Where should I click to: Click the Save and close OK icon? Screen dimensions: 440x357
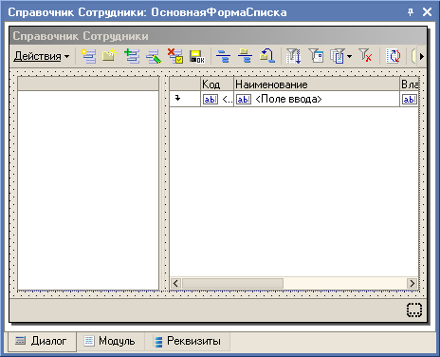(x=196, y=56)
